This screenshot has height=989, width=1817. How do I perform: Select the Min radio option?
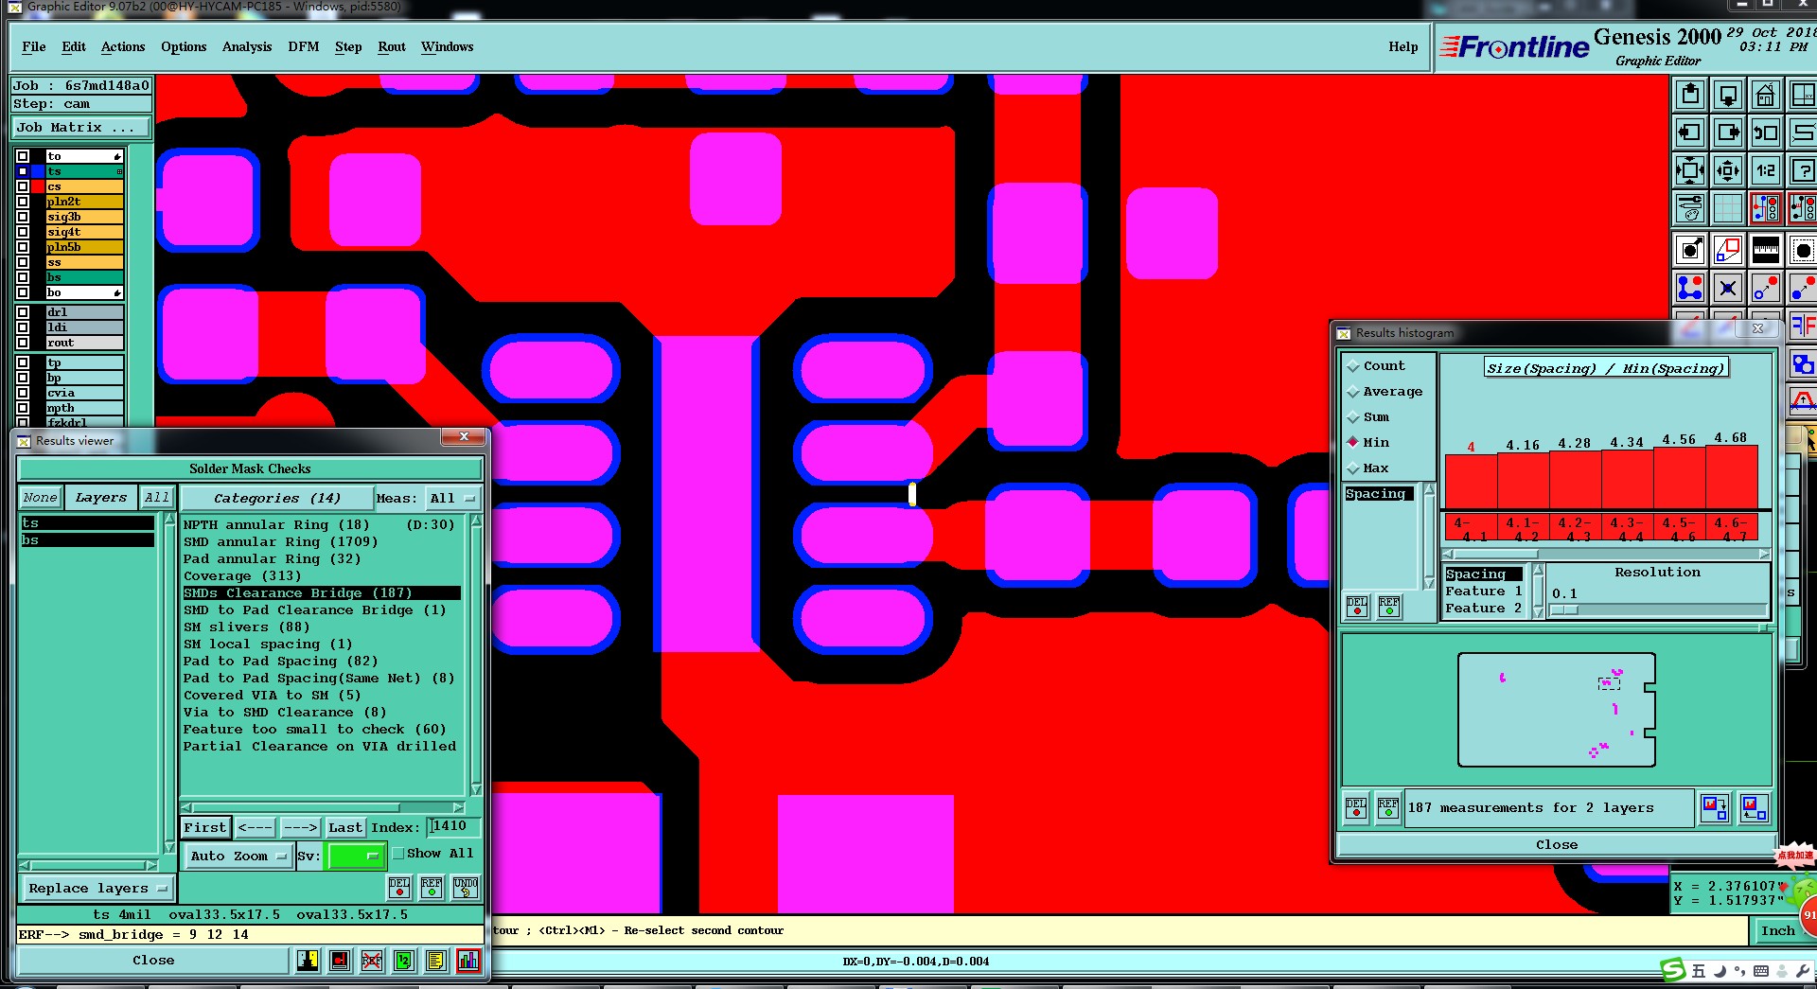[1353, 443]
